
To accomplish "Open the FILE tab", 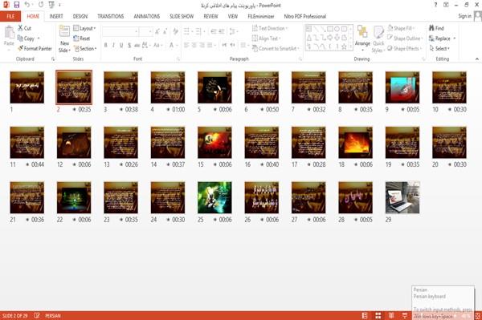I will 10,16.
